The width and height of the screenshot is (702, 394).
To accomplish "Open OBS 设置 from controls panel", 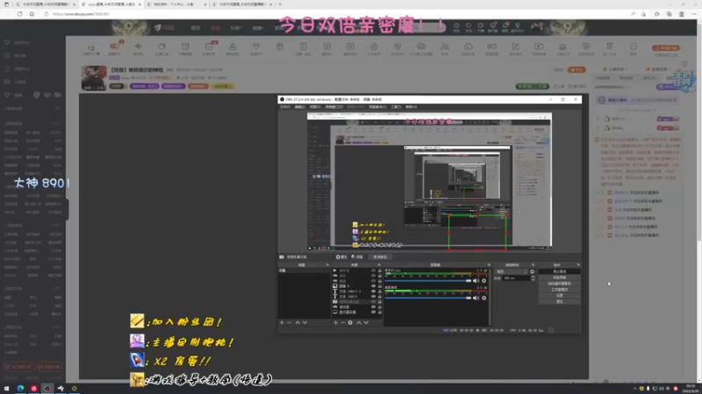I will pyautogui.click(x=559, y=296).
